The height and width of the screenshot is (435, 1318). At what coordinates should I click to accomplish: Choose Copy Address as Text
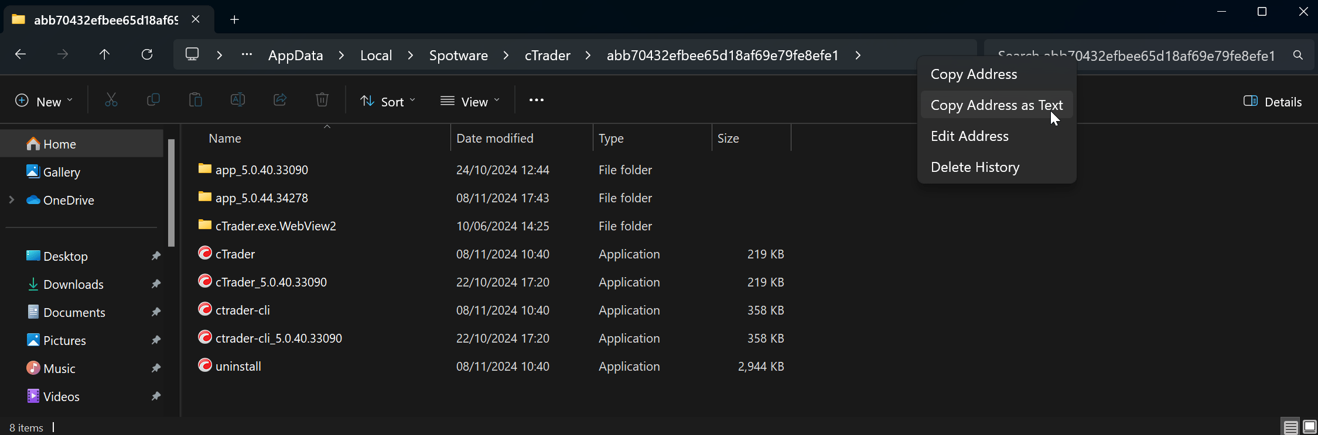click(997, 105)
